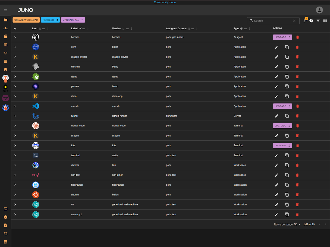330x247 pixels.
Task: Expand the k9s row details
Action: click(x=15, y=145)
